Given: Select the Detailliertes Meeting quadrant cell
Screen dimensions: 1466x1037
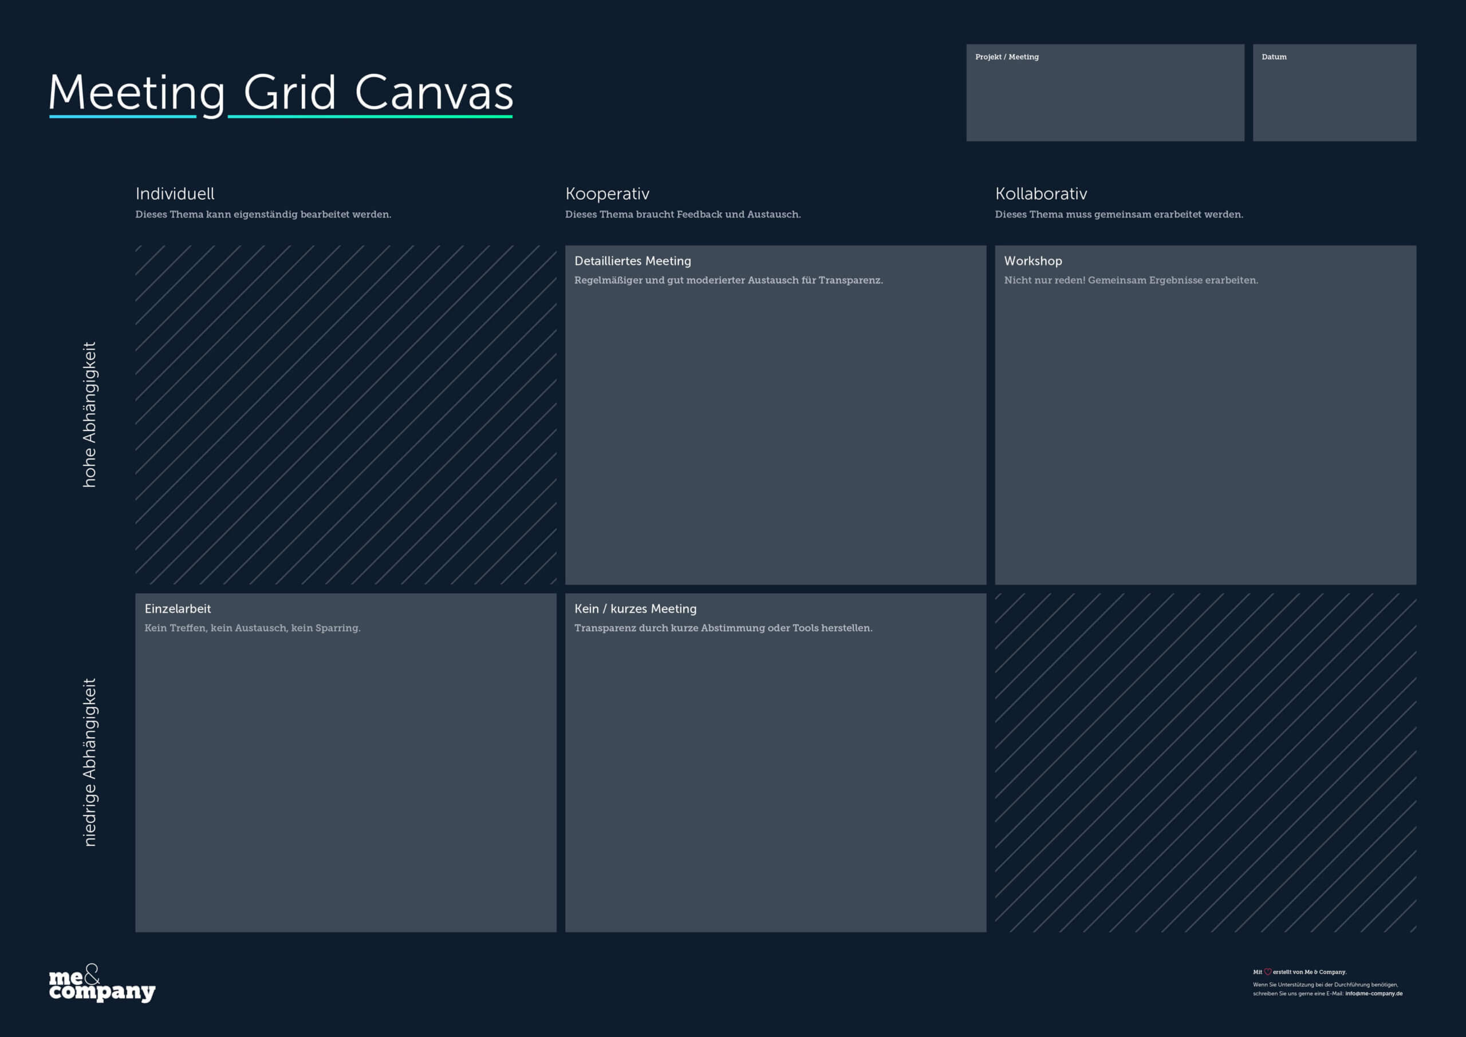Looking at the screenshot, I should tap(774, 415).
